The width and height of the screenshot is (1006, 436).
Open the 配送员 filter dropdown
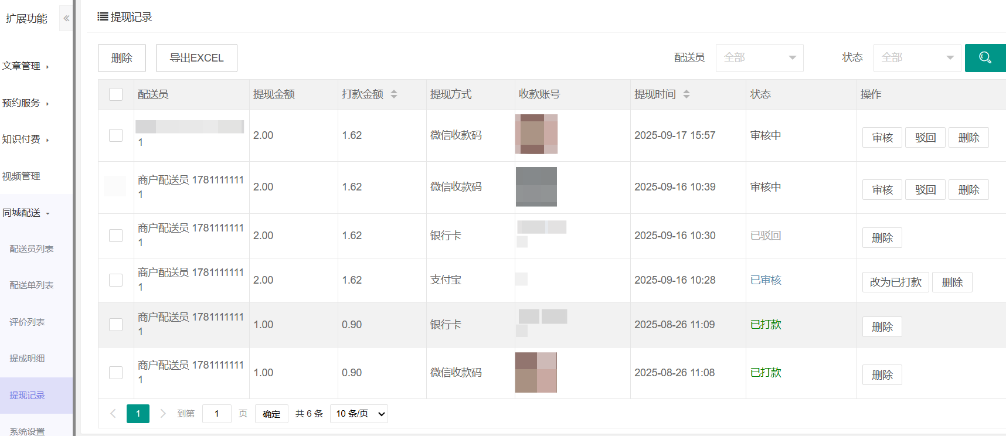click(759, 57)
